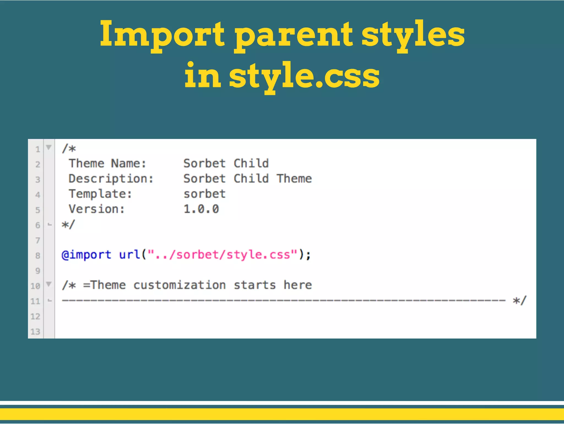Click the 'Template:' label
Image resolution: width=564 pixels, height=424 pixels.
pyautogui.click(x=100, y=194)
